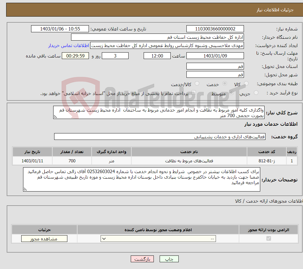Screen dimensions: 303x269
Task: Click the متر unit cell
Action: point(111,161)
